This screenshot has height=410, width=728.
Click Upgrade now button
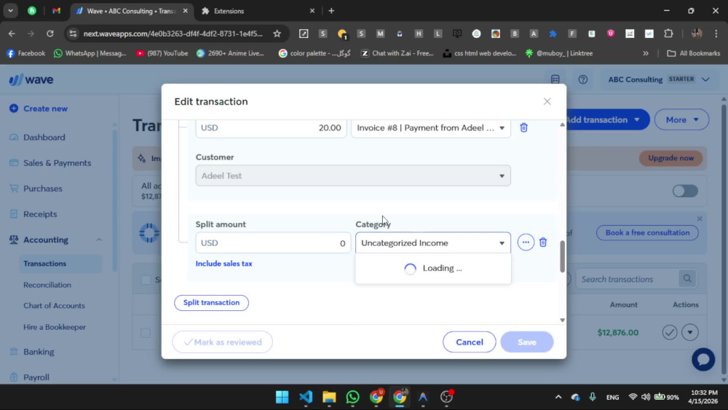coord(670,158)
